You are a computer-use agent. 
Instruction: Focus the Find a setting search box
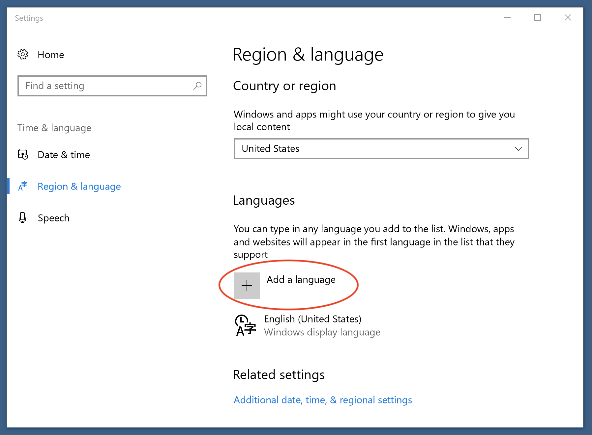[x=112, y=86]
